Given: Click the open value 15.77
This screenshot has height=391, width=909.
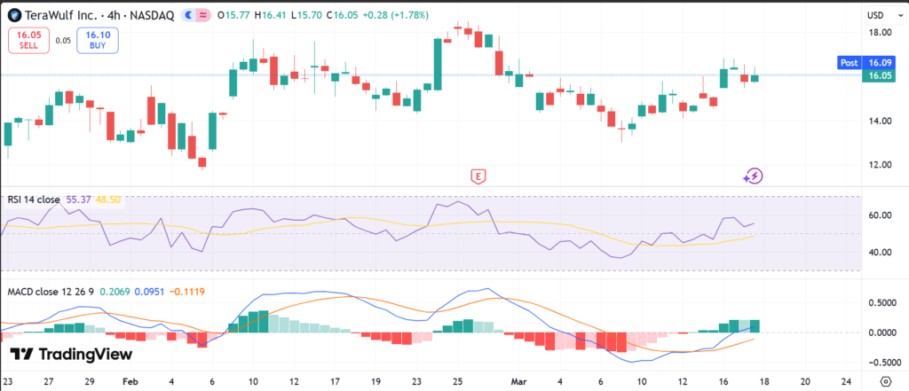Looking at the screenshot, I should click(x=238, y=16).
